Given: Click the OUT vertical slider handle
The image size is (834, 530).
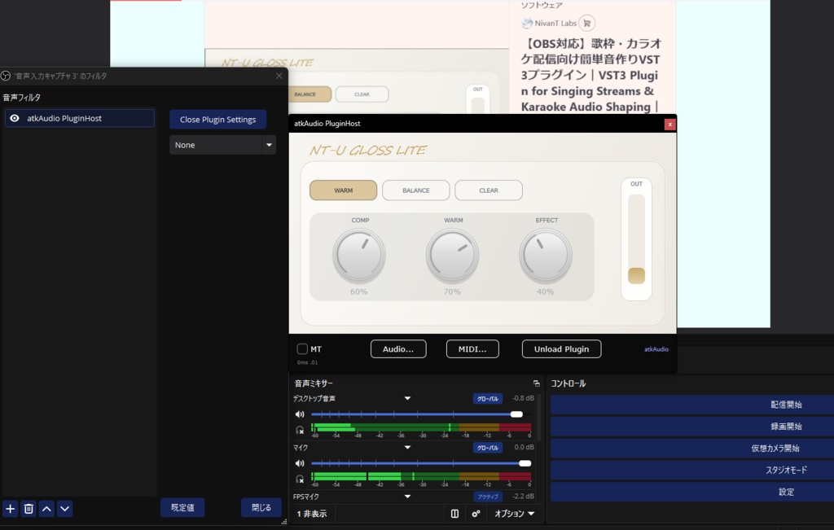Looking at the screenshot, I should (636, 276).
